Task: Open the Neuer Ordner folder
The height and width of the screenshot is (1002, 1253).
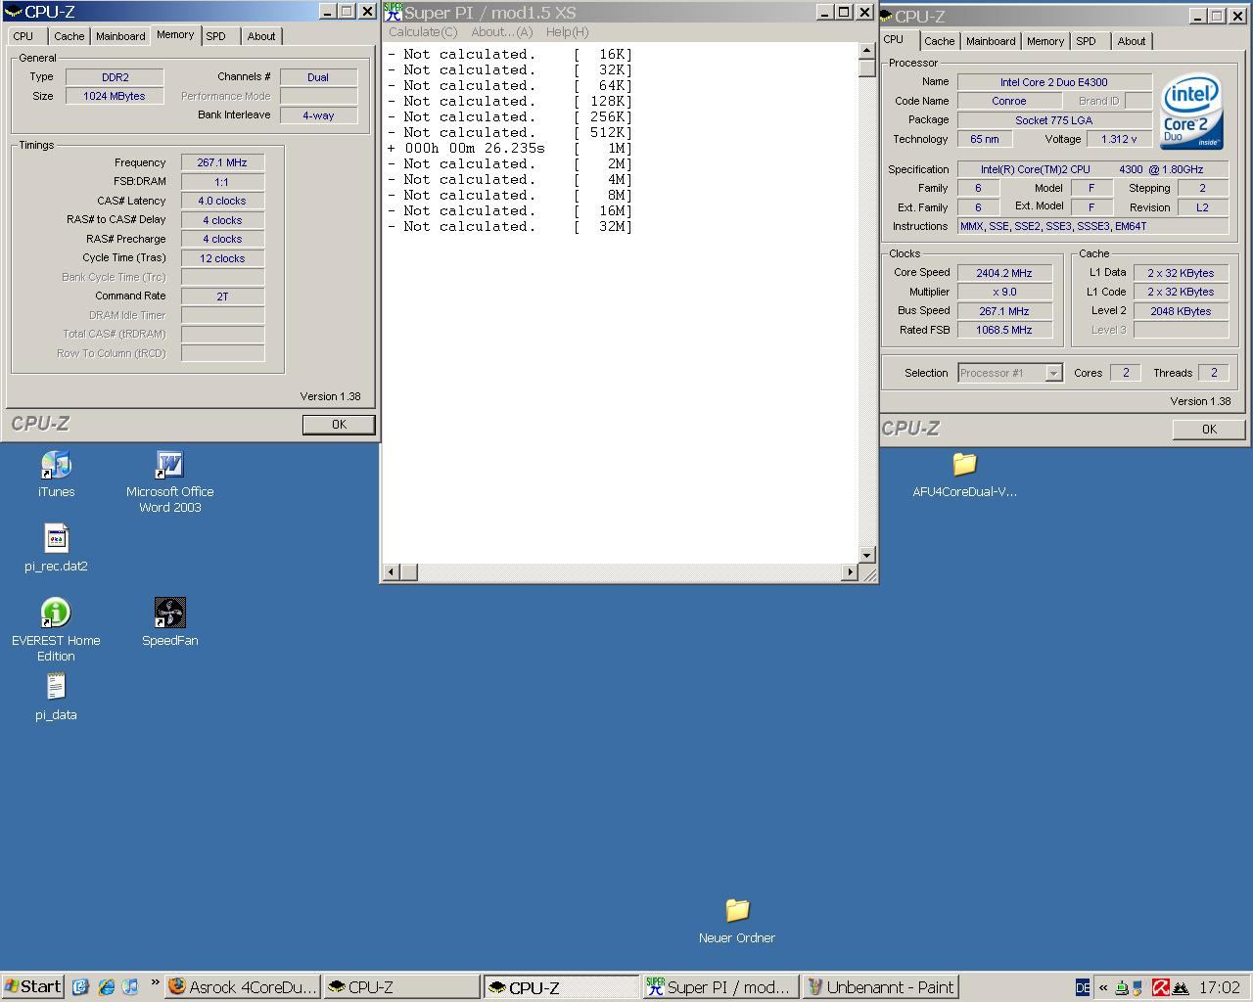Action: pyautogui.click(x=737, y=910)
